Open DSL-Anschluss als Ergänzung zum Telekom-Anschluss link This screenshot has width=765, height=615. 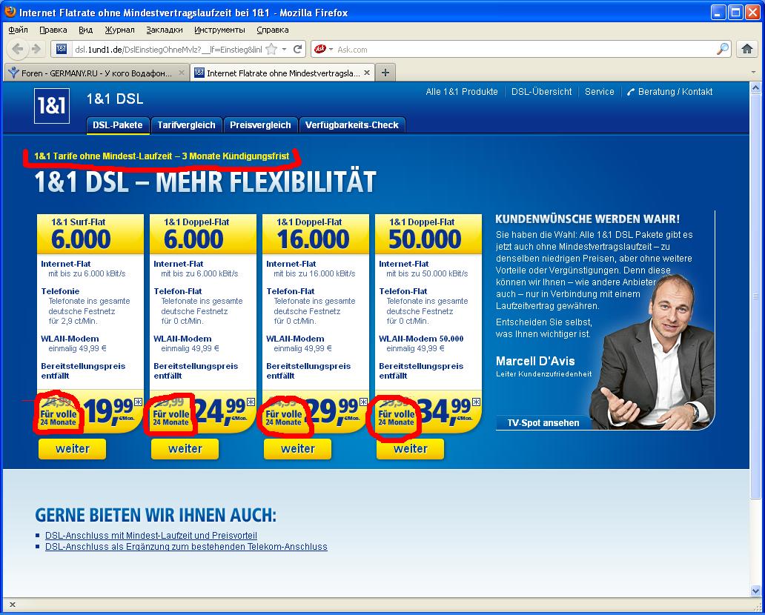coord(186,547)
